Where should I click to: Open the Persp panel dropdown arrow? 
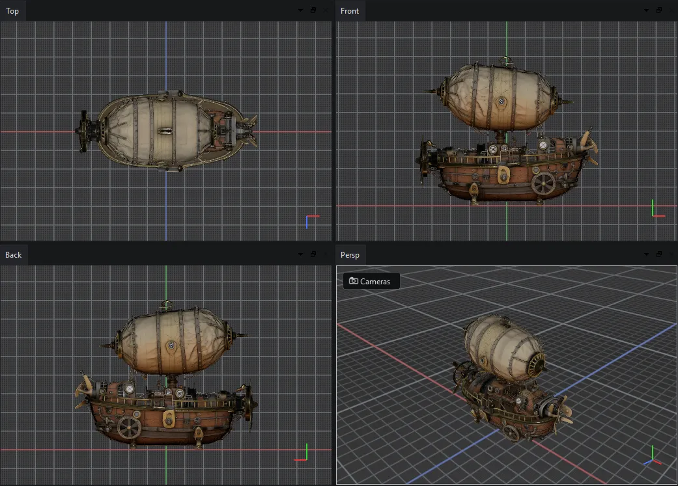(646, 254)
